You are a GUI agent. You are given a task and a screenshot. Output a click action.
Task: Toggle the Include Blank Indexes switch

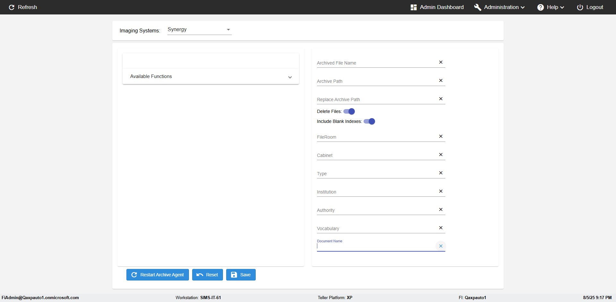click(369, 121)
